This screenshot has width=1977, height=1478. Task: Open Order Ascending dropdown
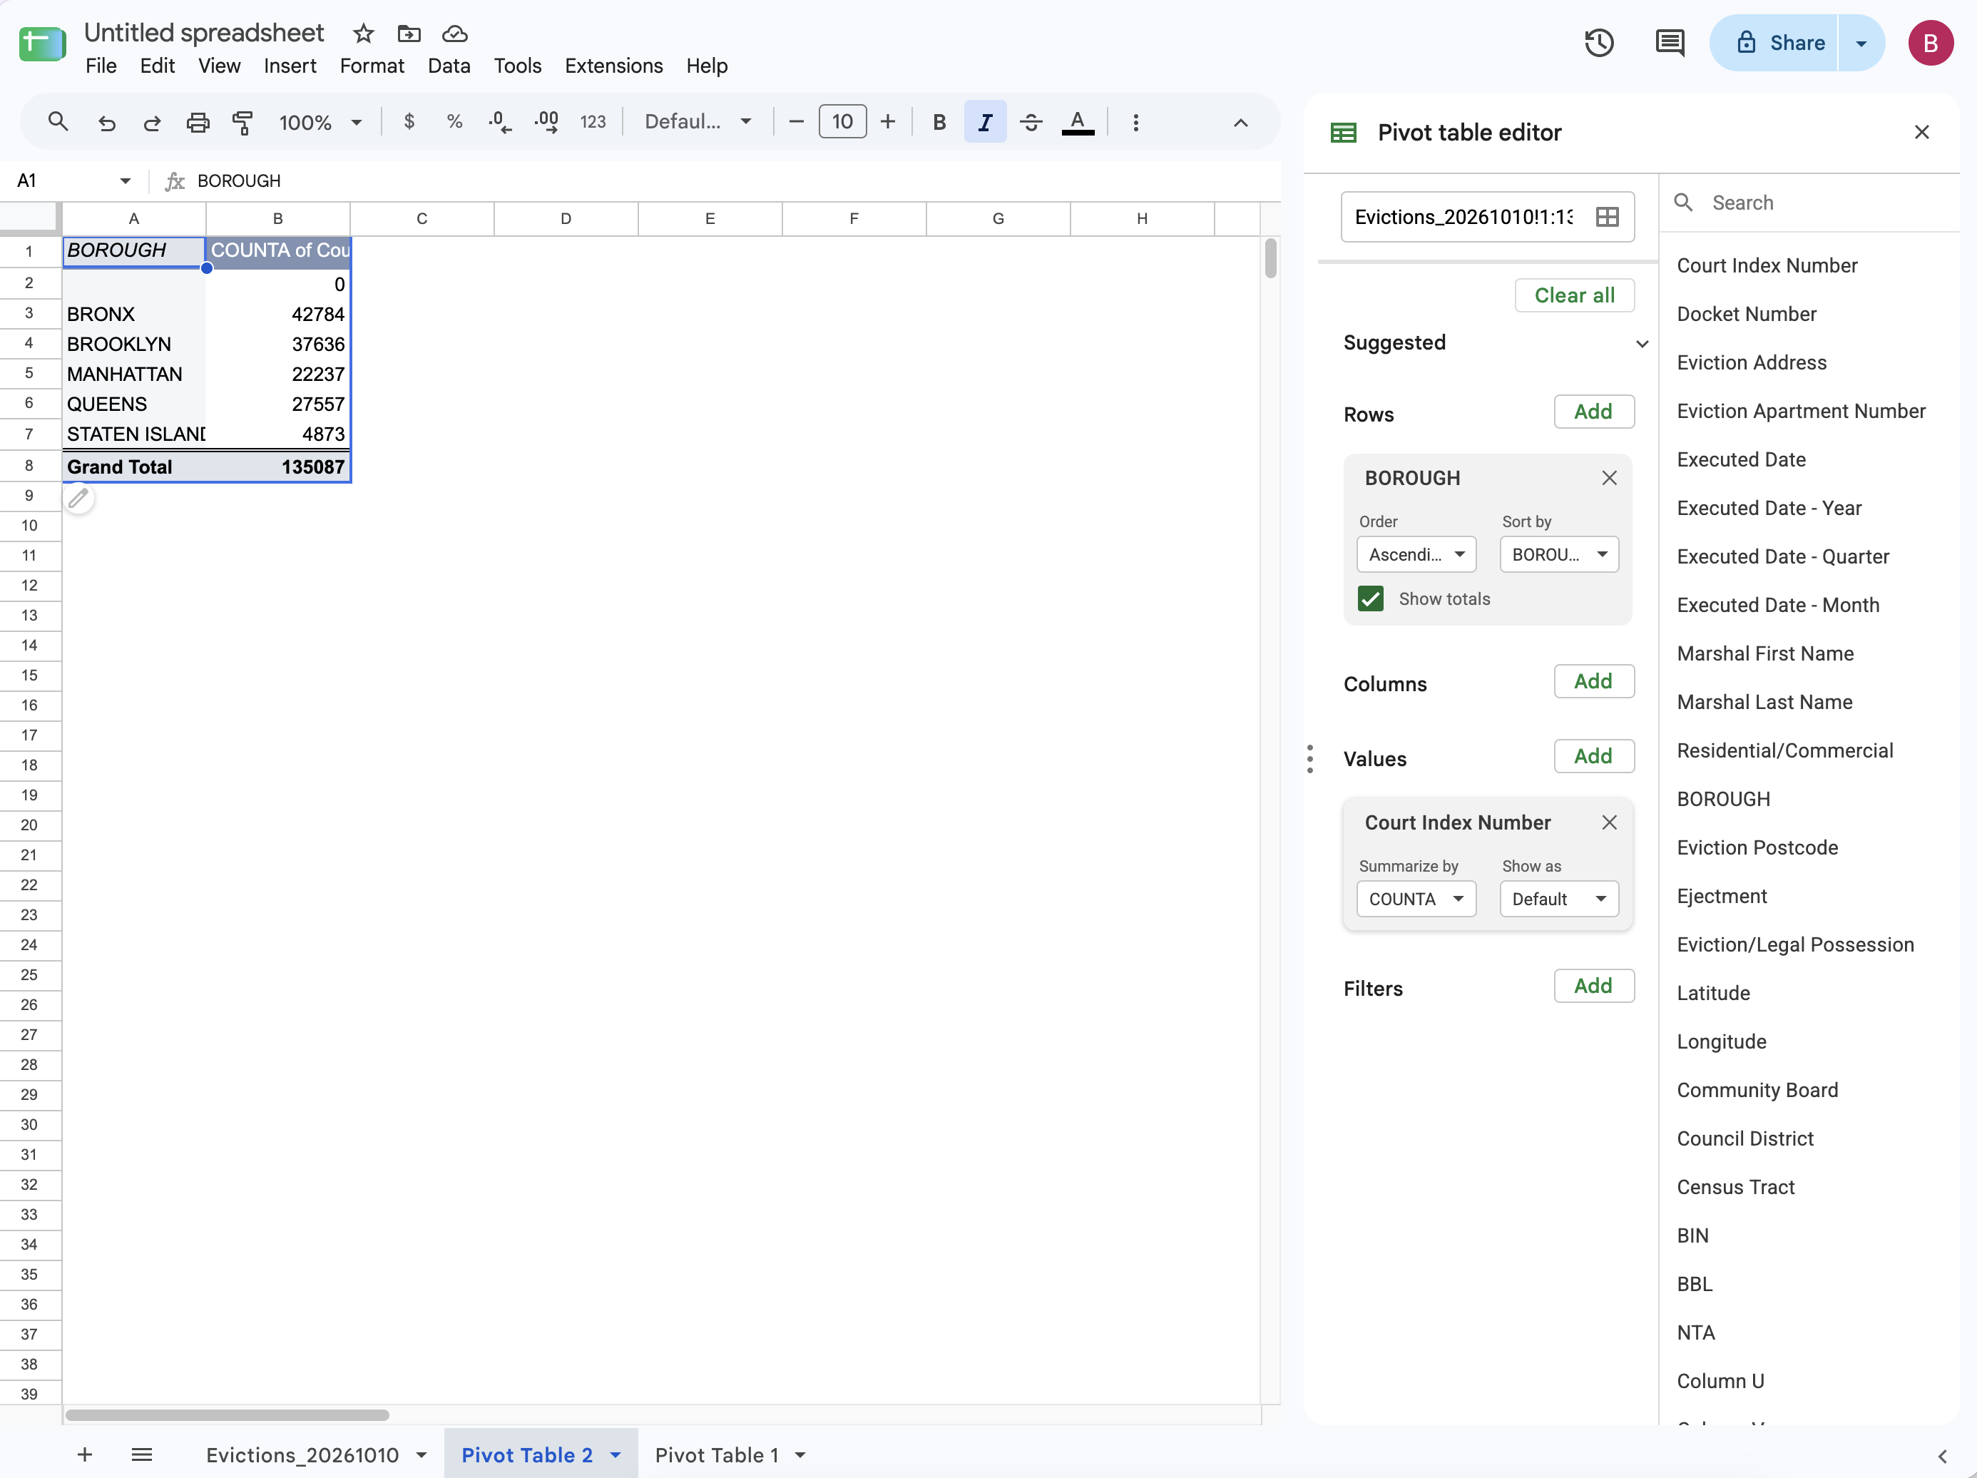(x=1416, y=554)
